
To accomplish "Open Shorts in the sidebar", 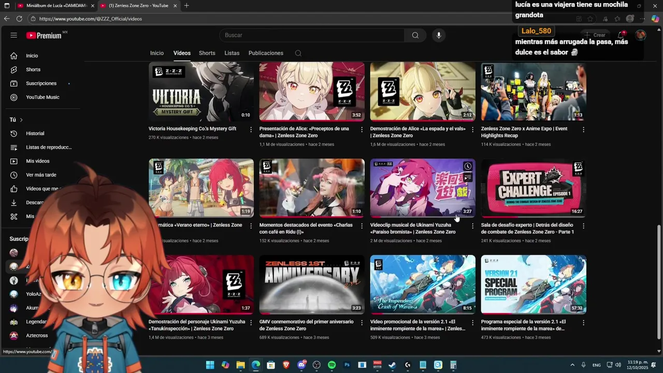I will (33, 69).
